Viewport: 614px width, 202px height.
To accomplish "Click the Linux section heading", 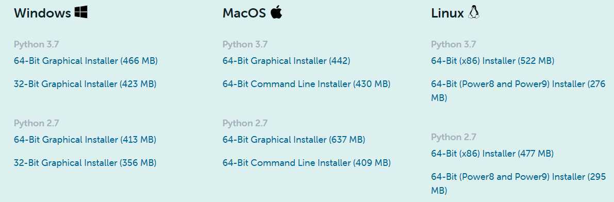I will pos(447,13).
